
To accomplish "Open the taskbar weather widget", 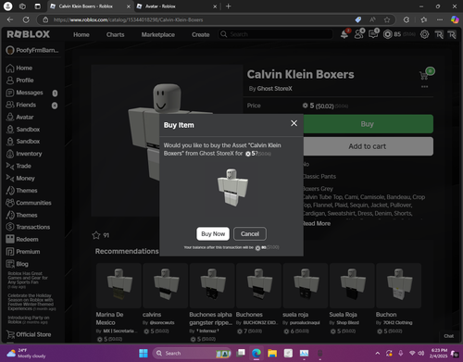I will [27, 353].
